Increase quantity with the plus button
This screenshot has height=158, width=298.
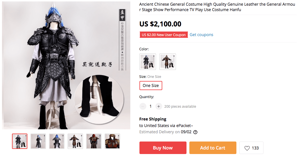click(159, 106)
